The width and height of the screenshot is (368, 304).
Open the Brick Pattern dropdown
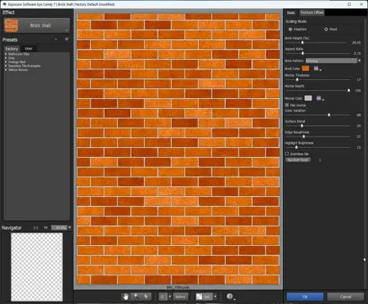coord(333,60)
